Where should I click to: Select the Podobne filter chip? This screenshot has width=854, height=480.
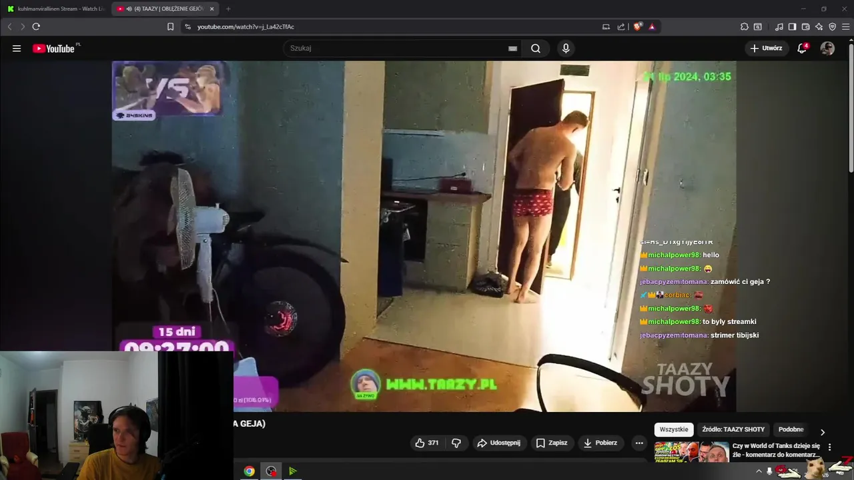(791, 429)
